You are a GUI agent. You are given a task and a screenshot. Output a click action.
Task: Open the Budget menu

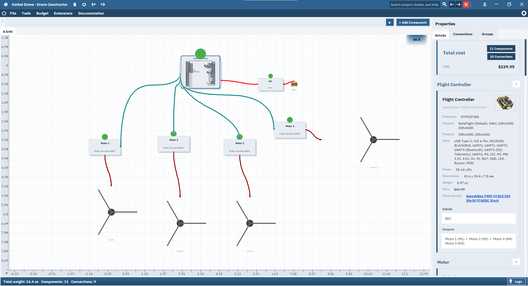pyautogui.click(x=42, y=13)
